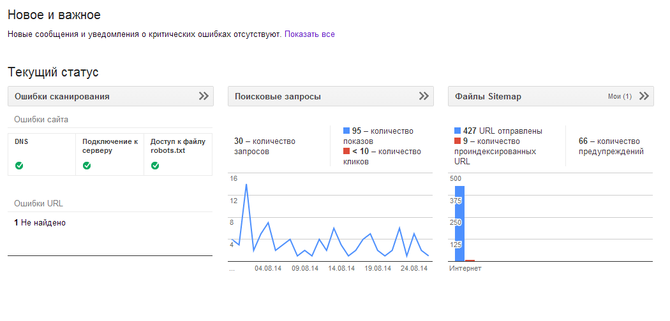The image size is (670, 321).
Task: Click the Ошибки сайта section label
Action: (41, 119)
